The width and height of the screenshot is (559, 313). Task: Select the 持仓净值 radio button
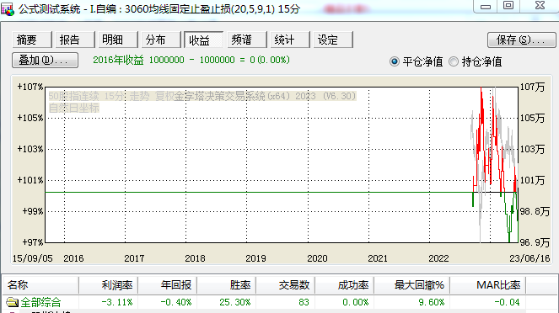[x=454, y=61]
